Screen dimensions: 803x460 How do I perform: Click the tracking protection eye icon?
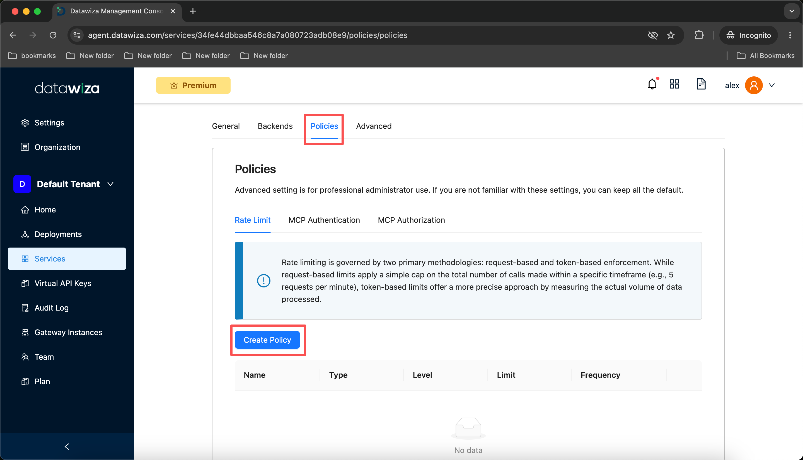[x=653, y=35]
